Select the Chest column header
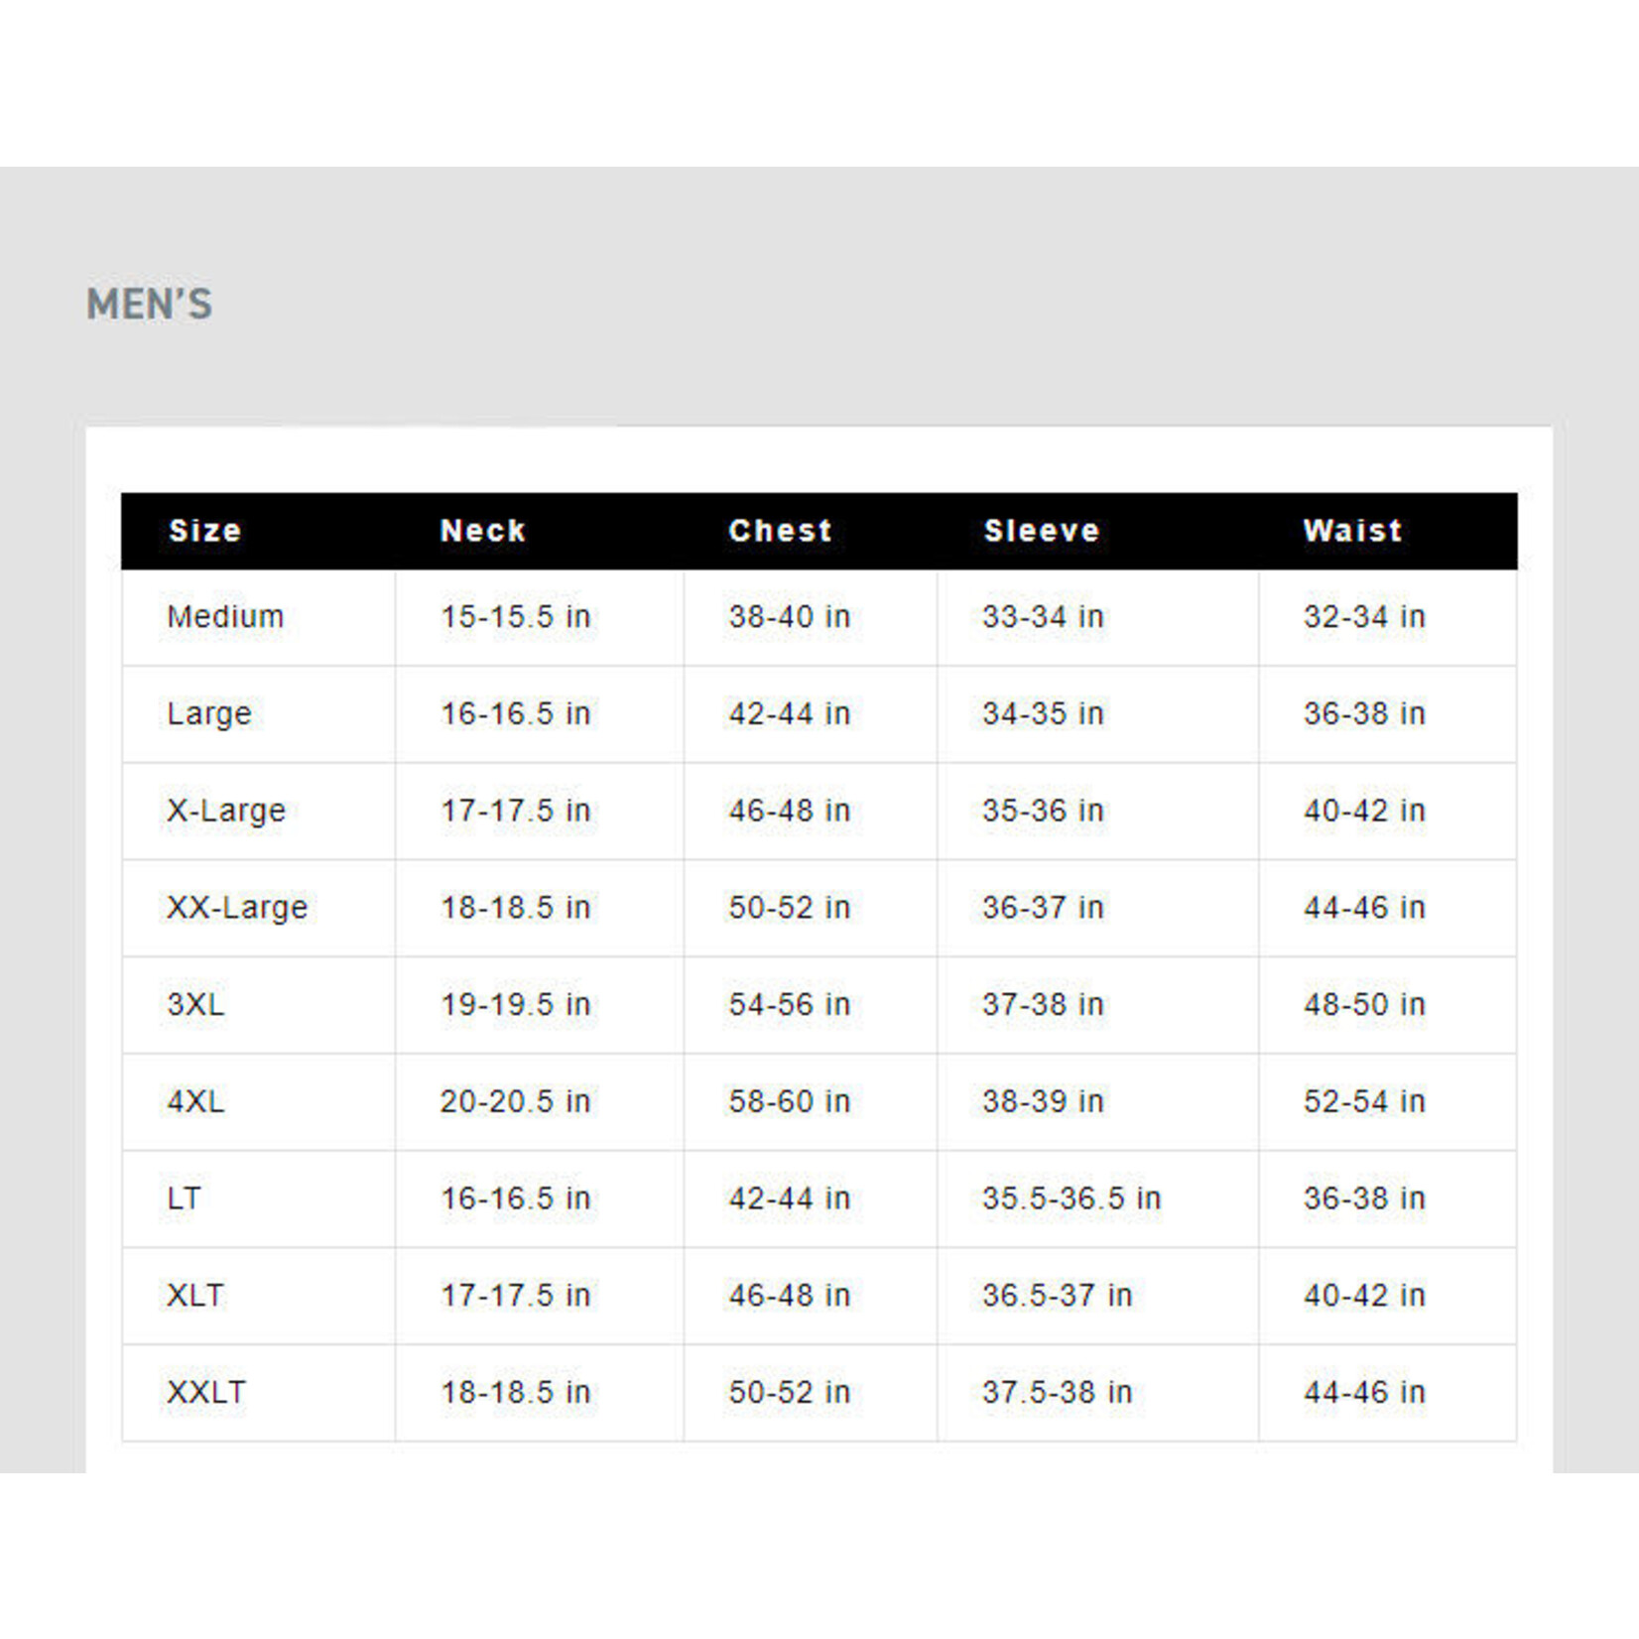The image size is (1639, 1639). click(780, 531)
